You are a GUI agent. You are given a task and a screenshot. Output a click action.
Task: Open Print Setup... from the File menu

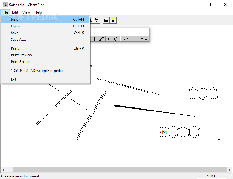(x=45, y=62)
